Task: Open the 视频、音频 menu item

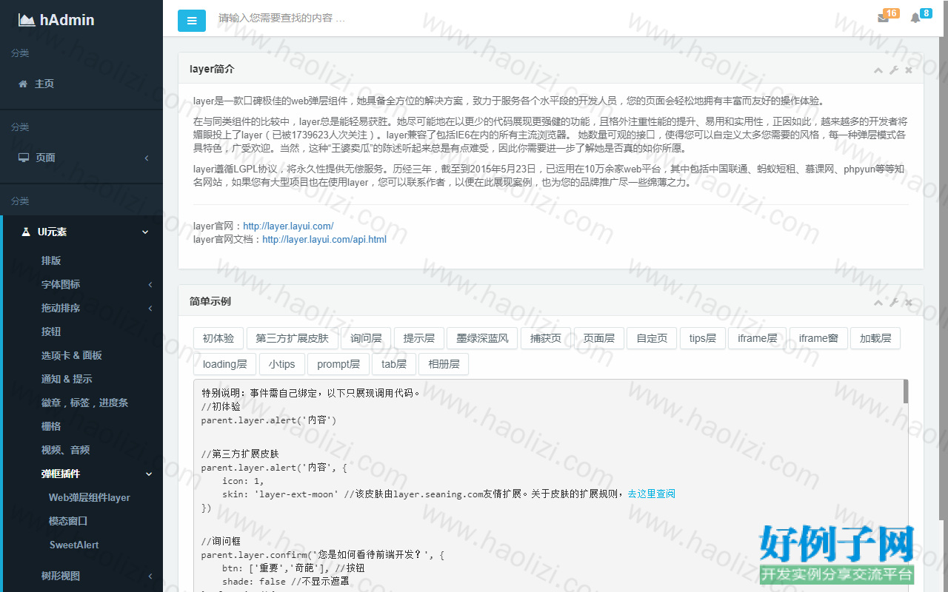Action: tap(65, 450)
